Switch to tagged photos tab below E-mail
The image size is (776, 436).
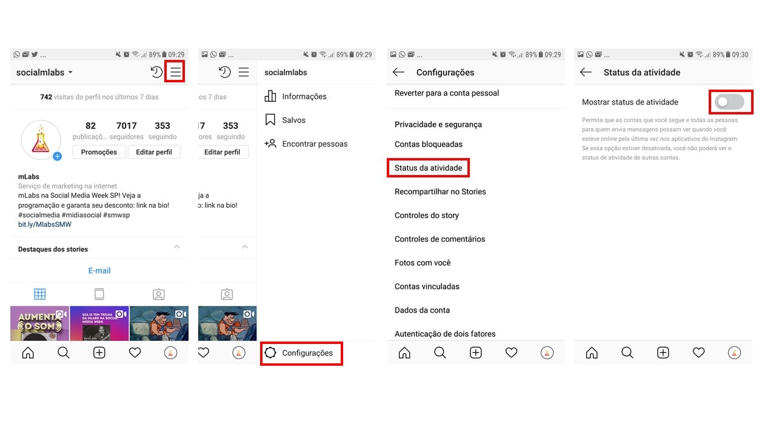point(159,294)
